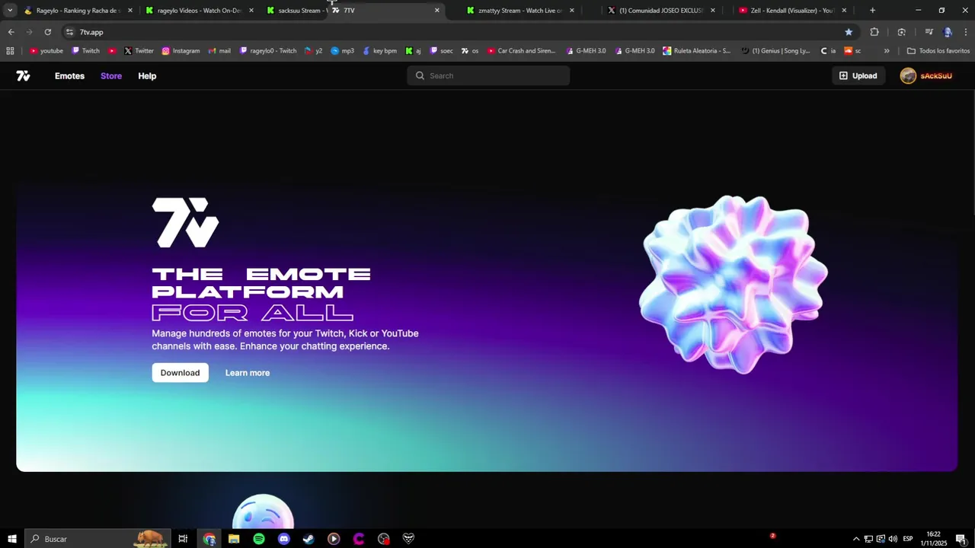The width and height of the screenshot is (975, 548).
Task: Switch to the zmattyy Stream tab
Action: 521,11
